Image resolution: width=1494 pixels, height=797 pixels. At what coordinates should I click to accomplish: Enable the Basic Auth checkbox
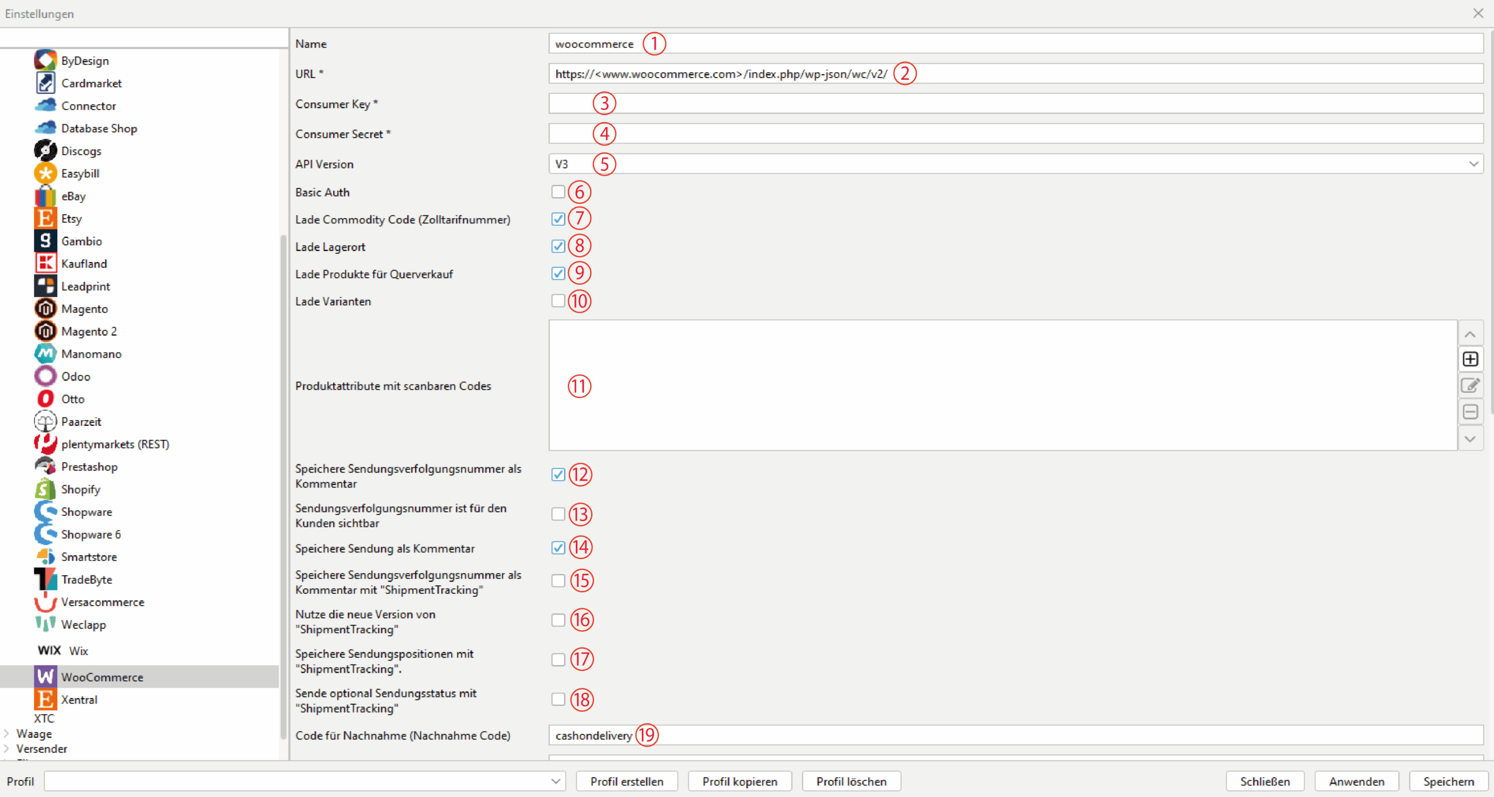coord(558,191)
